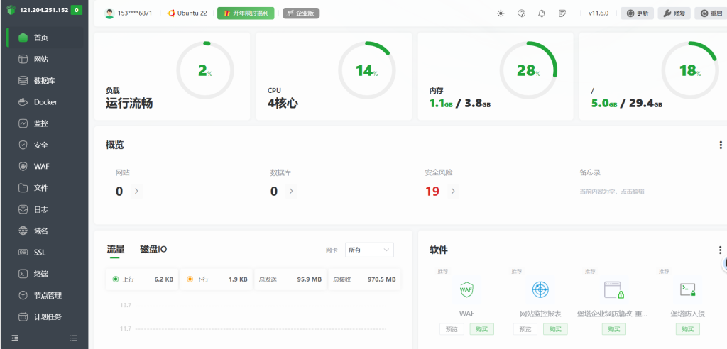Switch to the 磁盘IO tab
Screen dimensions: 727x349
click(x=153, y=249)
